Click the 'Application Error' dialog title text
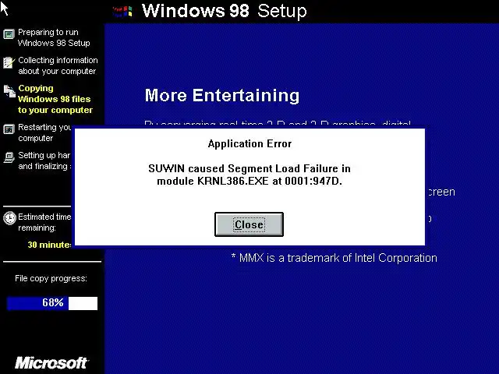The width and height of the screenshot is (499, 374). click(249, 143)
